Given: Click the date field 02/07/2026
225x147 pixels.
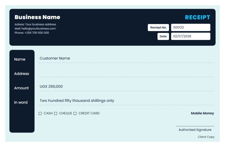Looking at the screenshot, I should pos(190,36).
